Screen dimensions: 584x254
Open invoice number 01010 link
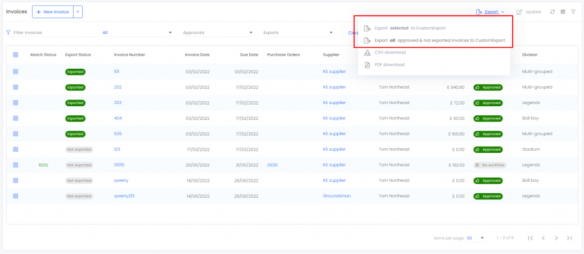click(119, 165)
